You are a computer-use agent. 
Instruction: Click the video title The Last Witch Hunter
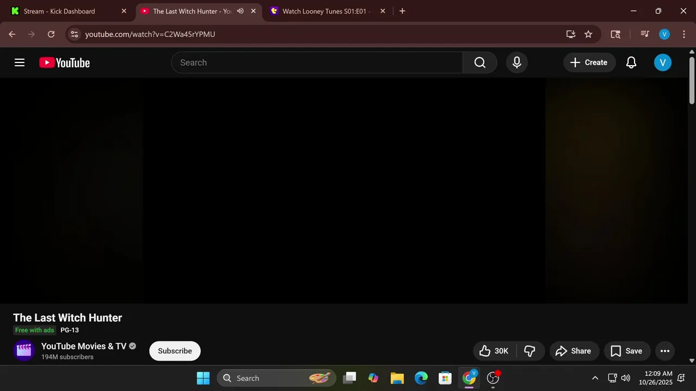(x=67, y=318)
